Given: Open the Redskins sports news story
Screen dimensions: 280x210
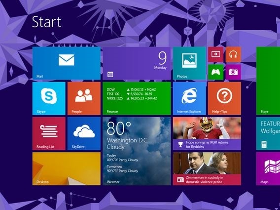Looking at the screenshot, I should pyautogui.click(x=207, y=133).
